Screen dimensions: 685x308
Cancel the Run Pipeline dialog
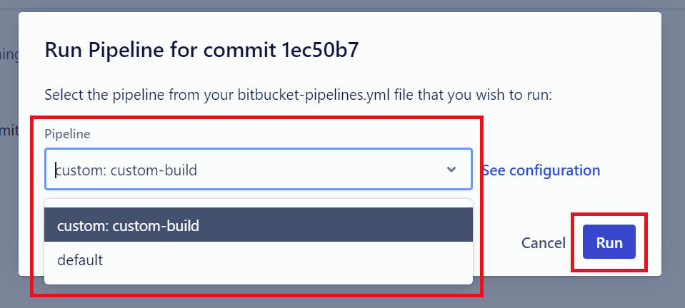click(543, 243)
